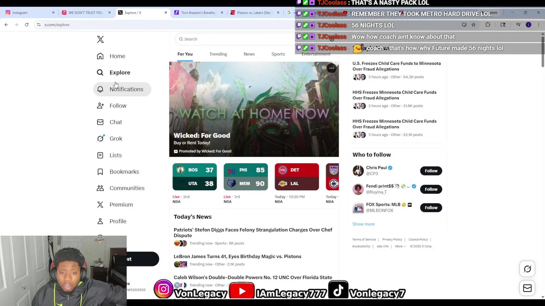Open the DET vs LAL game card
This screenshot has height=306, width=545.
[297, 177]
